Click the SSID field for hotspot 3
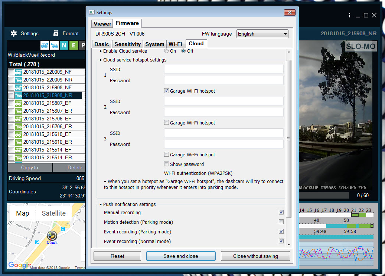Image resolution: width=385 pixels, height=276 pixels. pyautogui.click(x=224, y=133)
